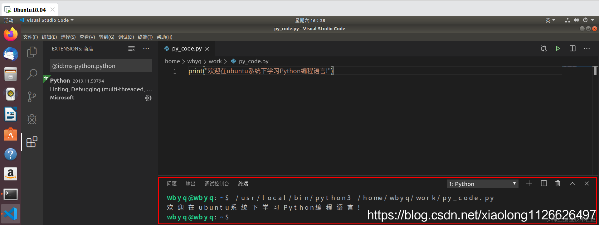
Task: Open LibreOffice Writer from the dock
Action: (11, 114)
